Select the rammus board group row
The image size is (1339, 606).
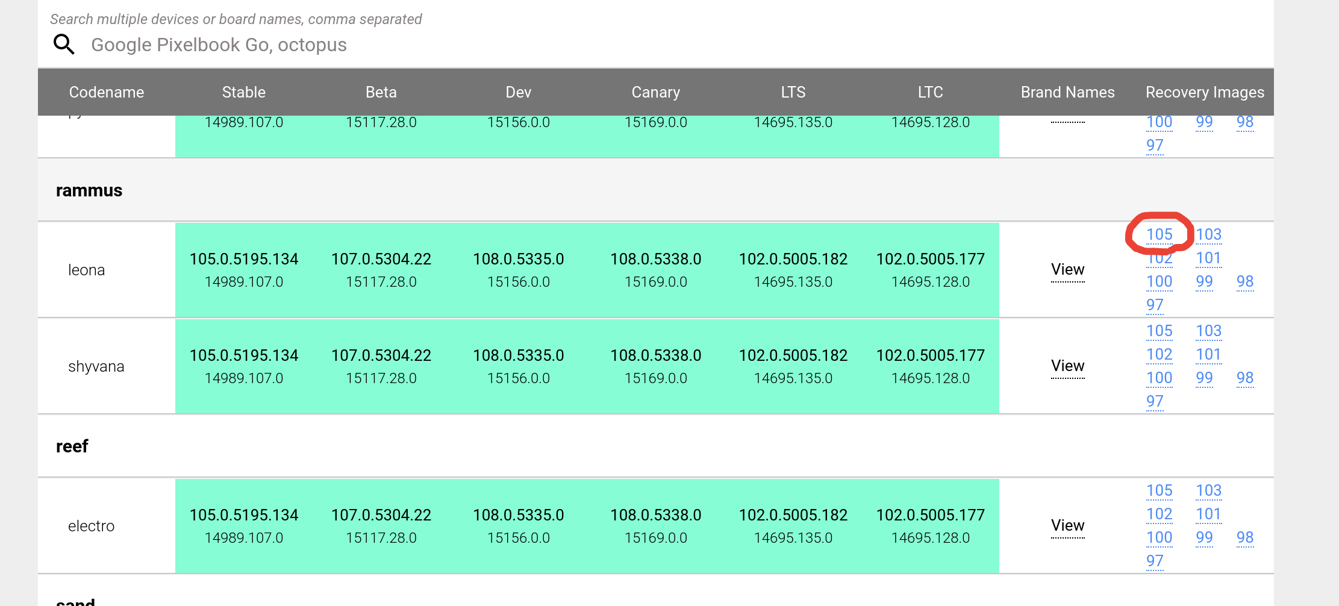[89, 190]
